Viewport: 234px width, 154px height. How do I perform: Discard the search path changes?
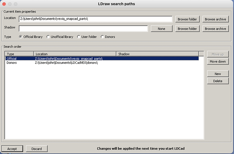pyautogui.click(x=37, y=149)
